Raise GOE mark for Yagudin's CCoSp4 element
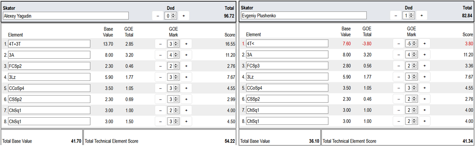The width and height of the screenshot is (475, 147). click(x=186, y=88)
